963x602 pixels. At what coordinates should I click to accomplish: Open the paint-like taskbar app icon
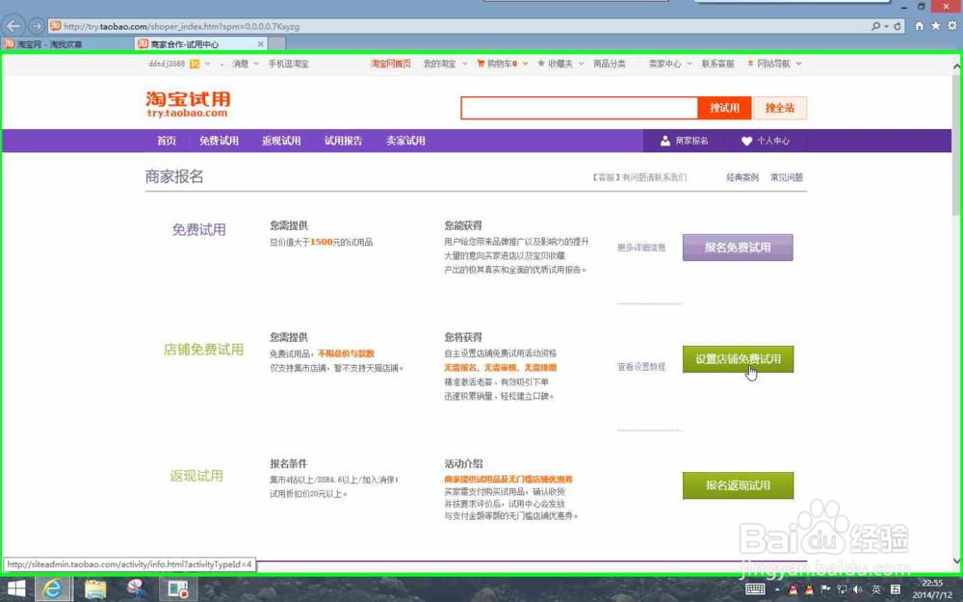[137, 589]
